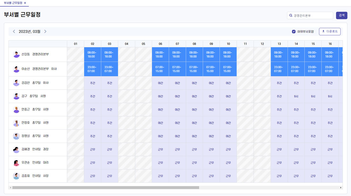Click the search magnifier icon in department field
351x196 pixels.
(291, 16)
